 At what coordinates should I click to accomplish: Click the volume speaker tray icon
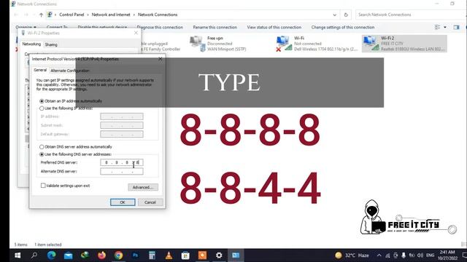(x=420, y=255)
